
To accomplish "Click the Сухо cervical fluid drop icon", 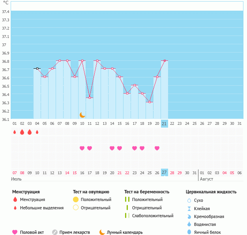I will 189,201.
